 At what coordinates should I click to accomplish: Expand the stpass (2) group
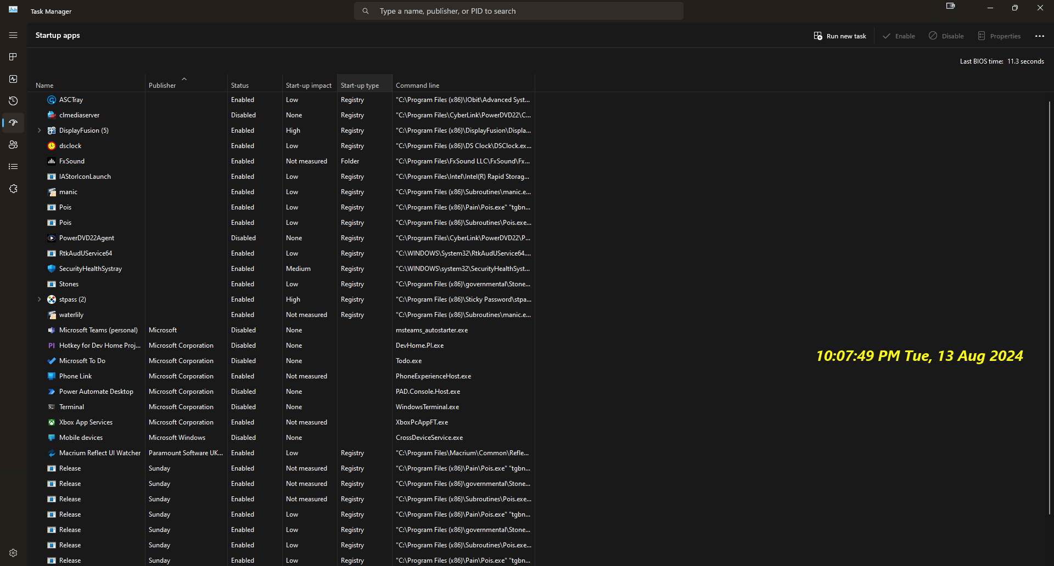(39, 299)
